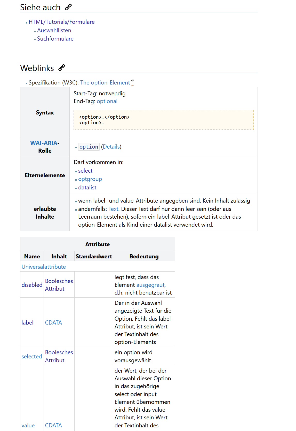Click the optional End-Tag link
The image size is (296, 431).
pyautogui.click(x=107, y=101)
